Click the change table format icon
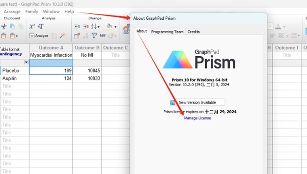Image resolution: width=307 pixels, height=174 pixels. point(77,36)
